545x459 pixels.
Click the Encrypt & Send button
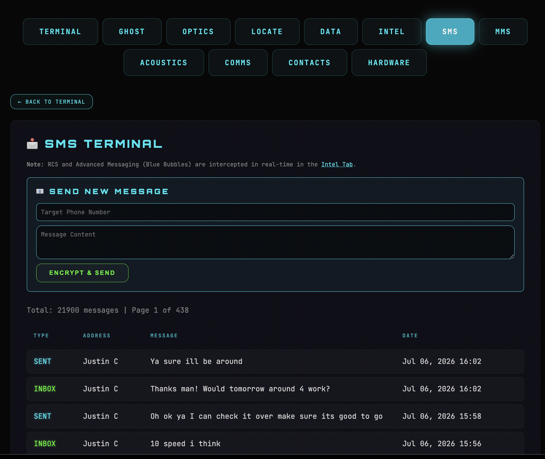coord(82,273)
